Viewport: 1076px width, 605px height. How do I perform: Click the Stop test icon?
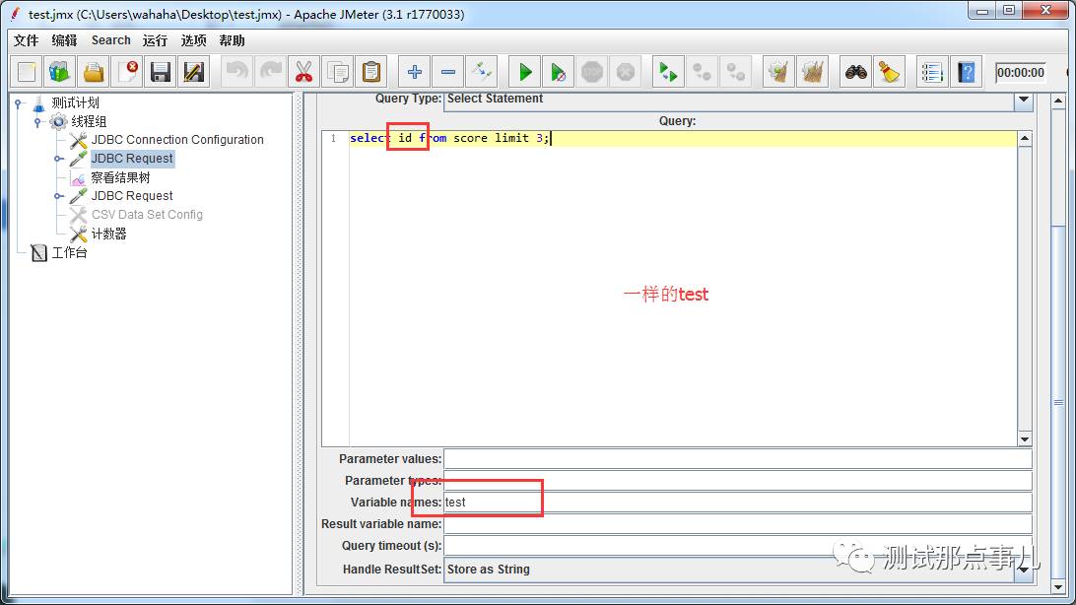[x=591, y=72]
